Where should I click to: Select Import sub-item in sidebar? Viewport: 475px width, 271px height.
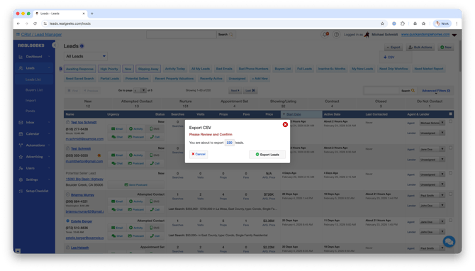(30, 100)
